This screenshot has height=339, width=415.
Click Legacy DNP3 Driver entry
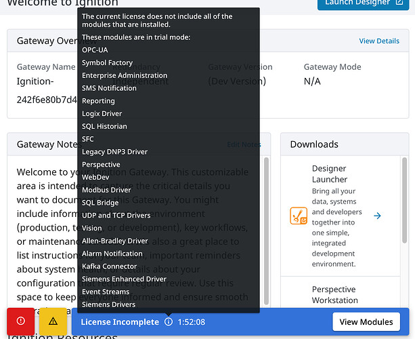pyautogui.click(x=115, y=152)
